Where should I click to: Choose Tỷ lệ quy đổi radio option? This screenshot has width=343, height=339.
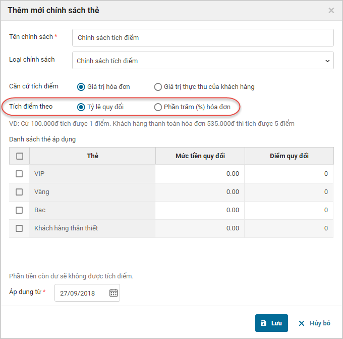click(x=81, y=107)
